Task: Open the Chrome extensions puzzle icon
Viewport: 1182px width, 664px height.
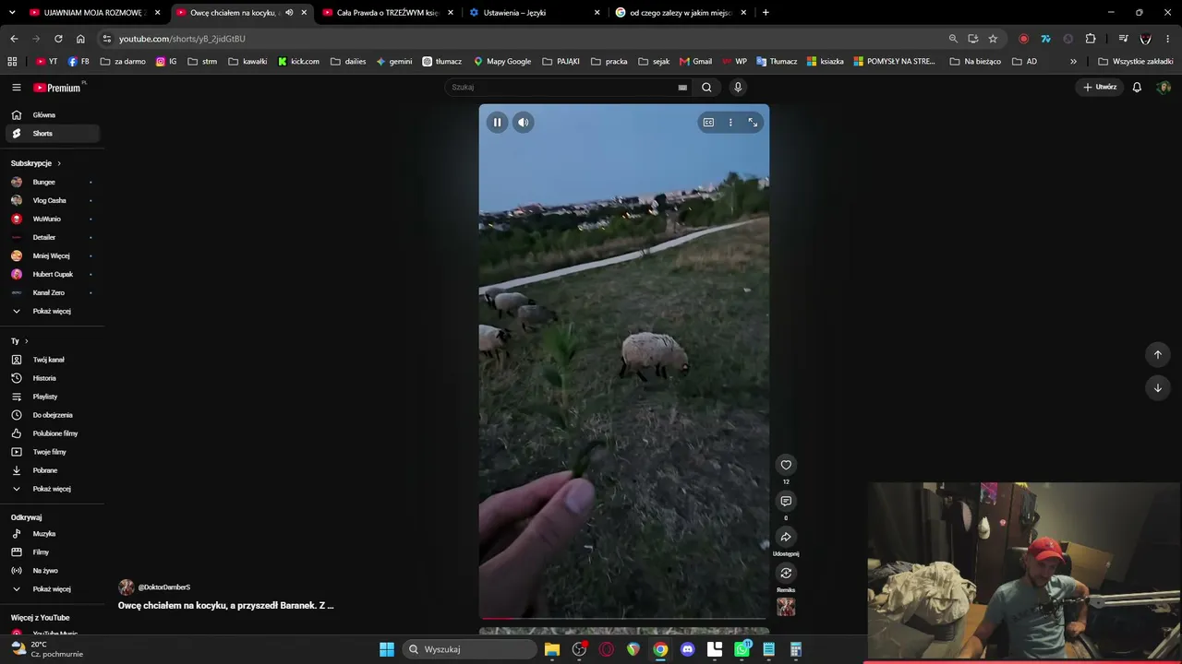Action: 1091,39
